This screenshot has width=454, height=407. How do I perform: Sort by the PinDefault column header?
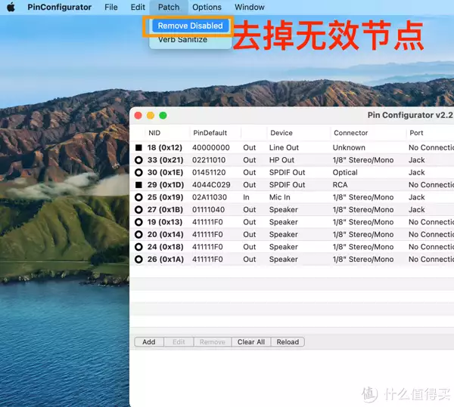(x=216, y=133)
